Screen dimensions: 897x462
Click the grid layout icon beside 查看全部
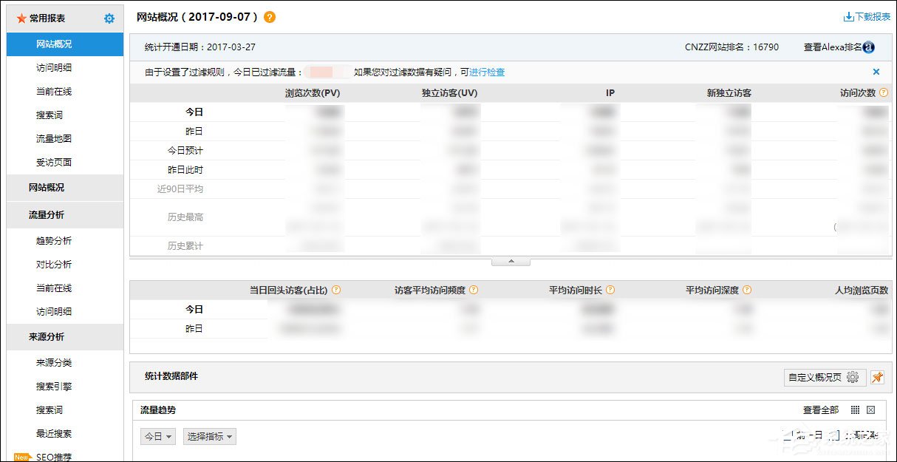855,409
